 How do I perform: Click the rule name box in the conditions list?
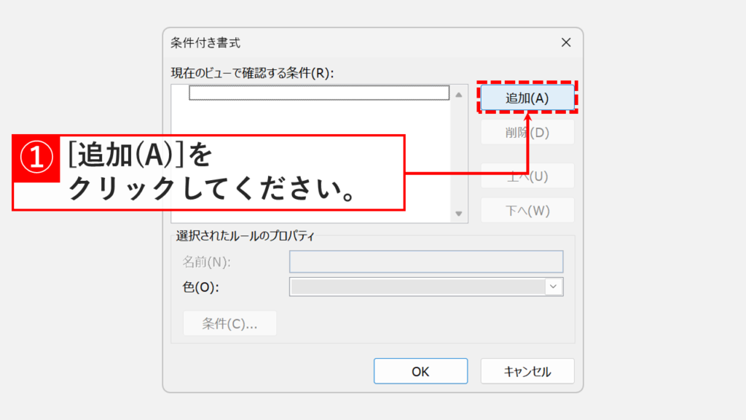pyautogui.click(x=318, y=93)
